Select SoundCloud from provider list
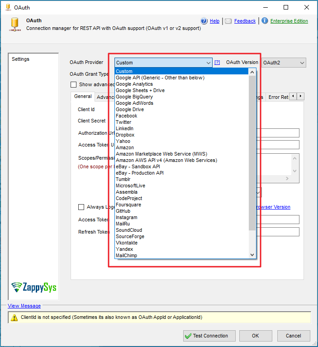The image size is (318, 347). pyautogui.click(x=182, y=230)
